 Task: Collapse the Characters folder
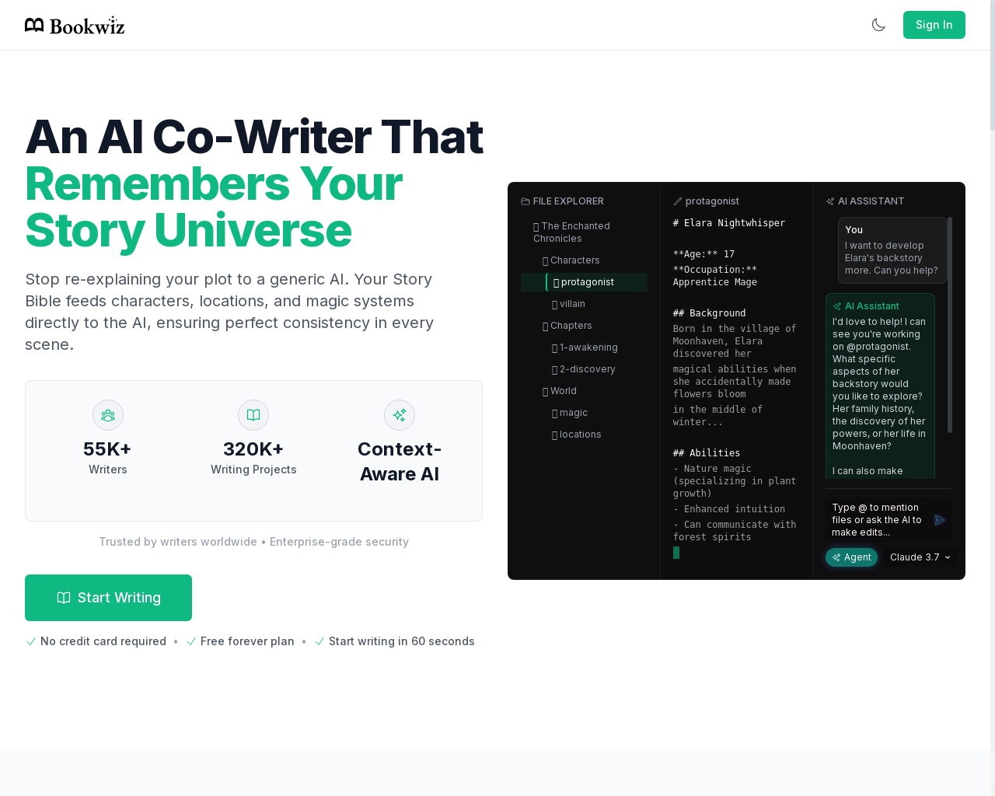(x=571, y=260)
